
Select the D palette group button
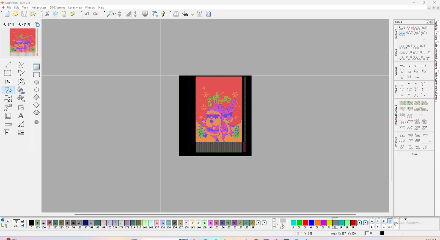[390, 221]
